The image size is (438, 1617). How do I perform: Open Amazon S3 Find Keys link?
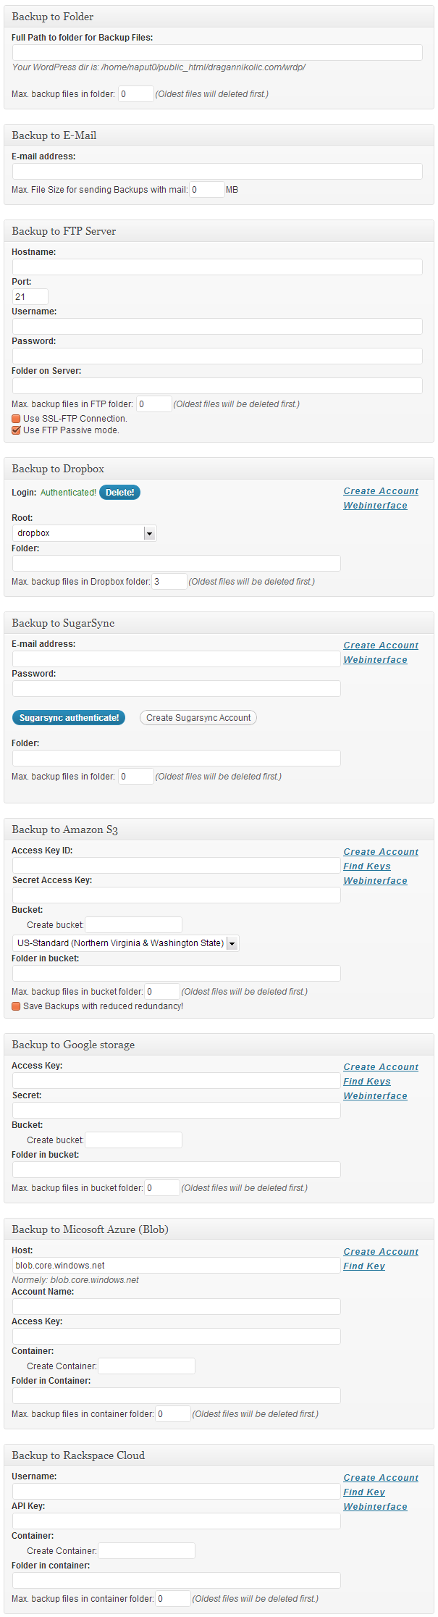pyautogui.click(x=367, y=866)
